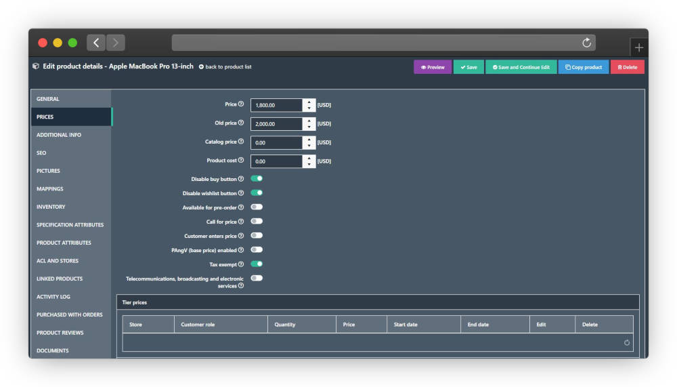Click the Price input field
677x387 pixels.
[277, 105]
